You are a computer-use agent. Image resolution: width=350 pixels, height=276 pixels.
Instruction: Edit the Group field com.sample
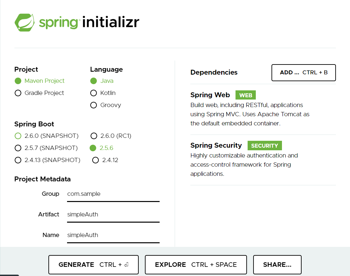click(113, 194)
